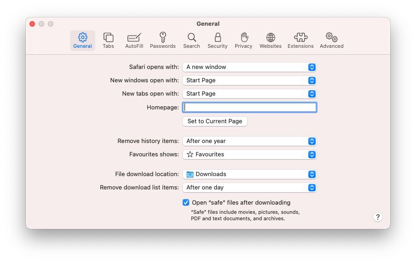Expand the Remove history items dropdown
This screenshot has width=416, height=263.
(x=249, y=141)
